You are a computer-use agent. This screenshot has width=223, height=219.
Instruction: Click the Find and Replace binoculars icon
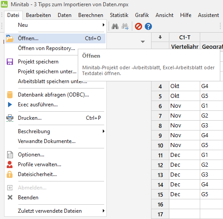pyautogui.click(x=125, y=26)
